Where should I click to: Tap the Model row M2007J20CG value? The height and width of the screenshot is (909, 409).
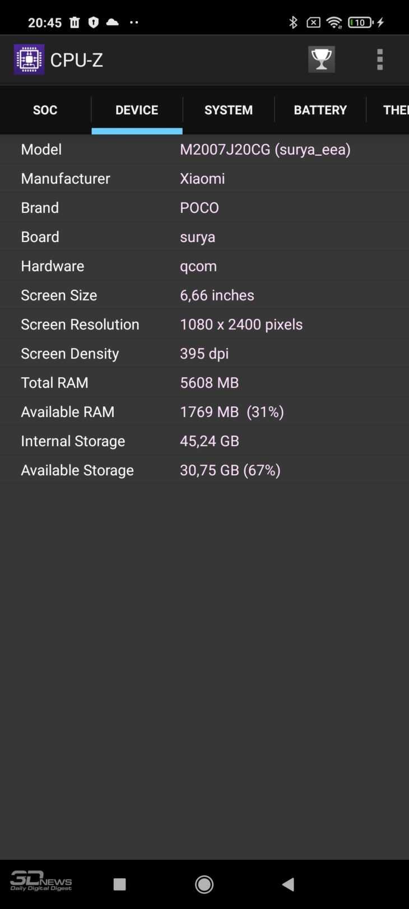tap(265, 149)
